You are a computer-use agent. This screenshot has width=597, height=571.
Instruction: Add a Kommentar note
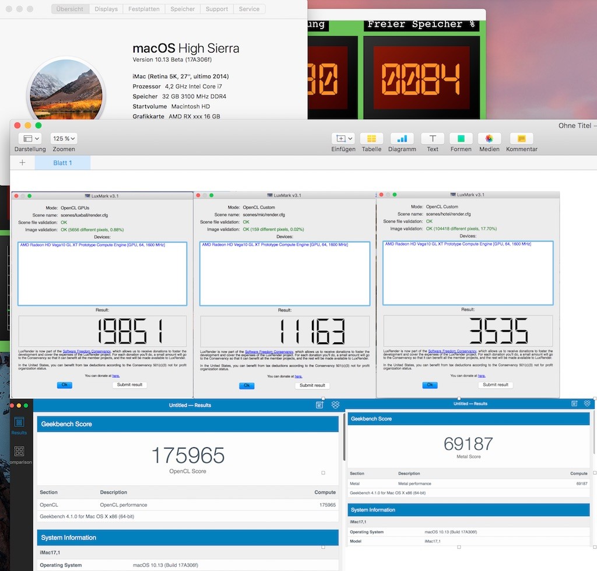(x=521, y=139)
